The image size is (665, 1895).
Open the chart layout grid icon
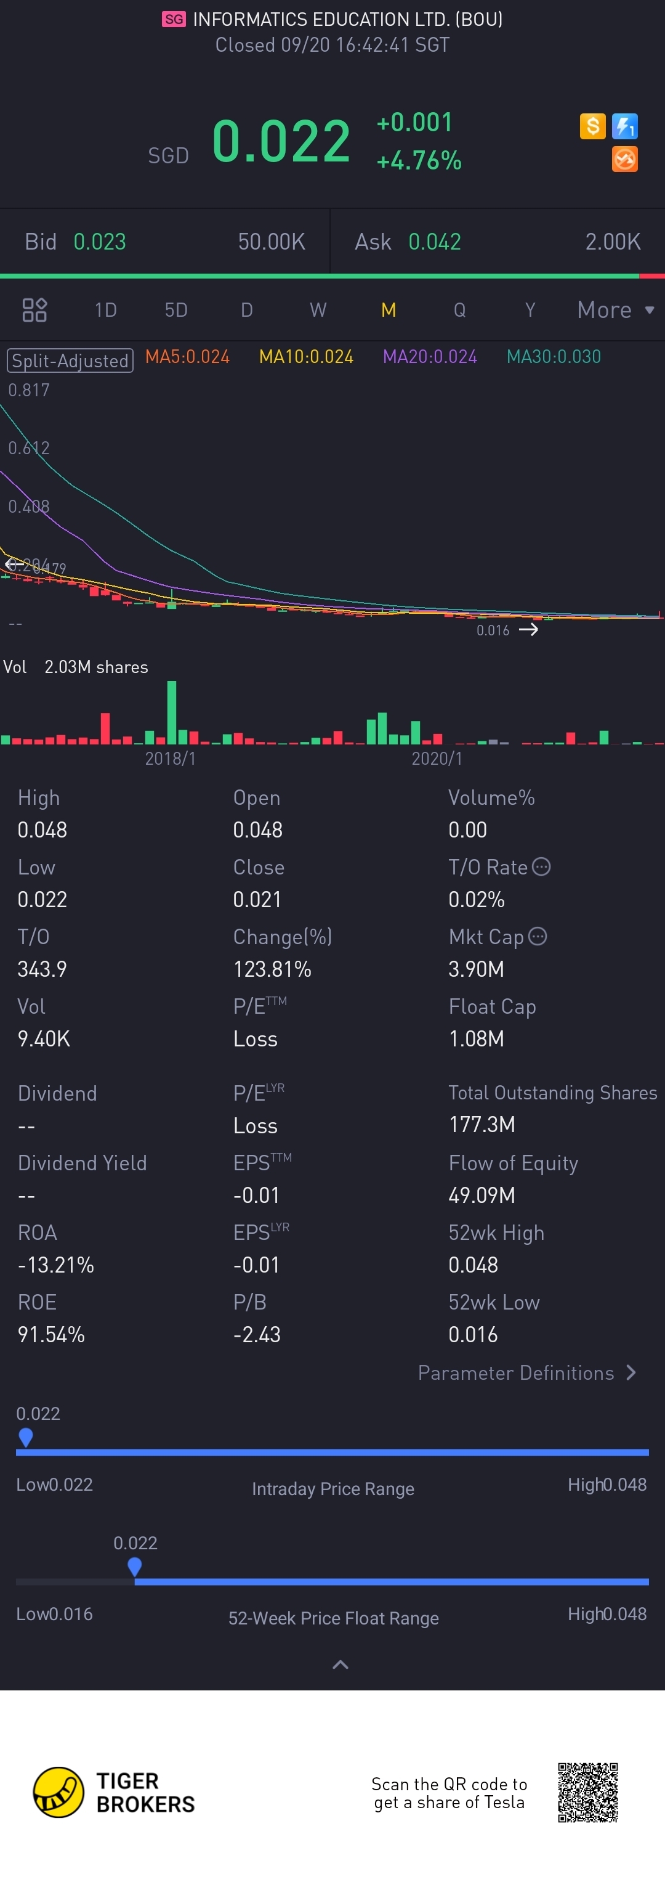pyautogui.click(x=34, y=310)
